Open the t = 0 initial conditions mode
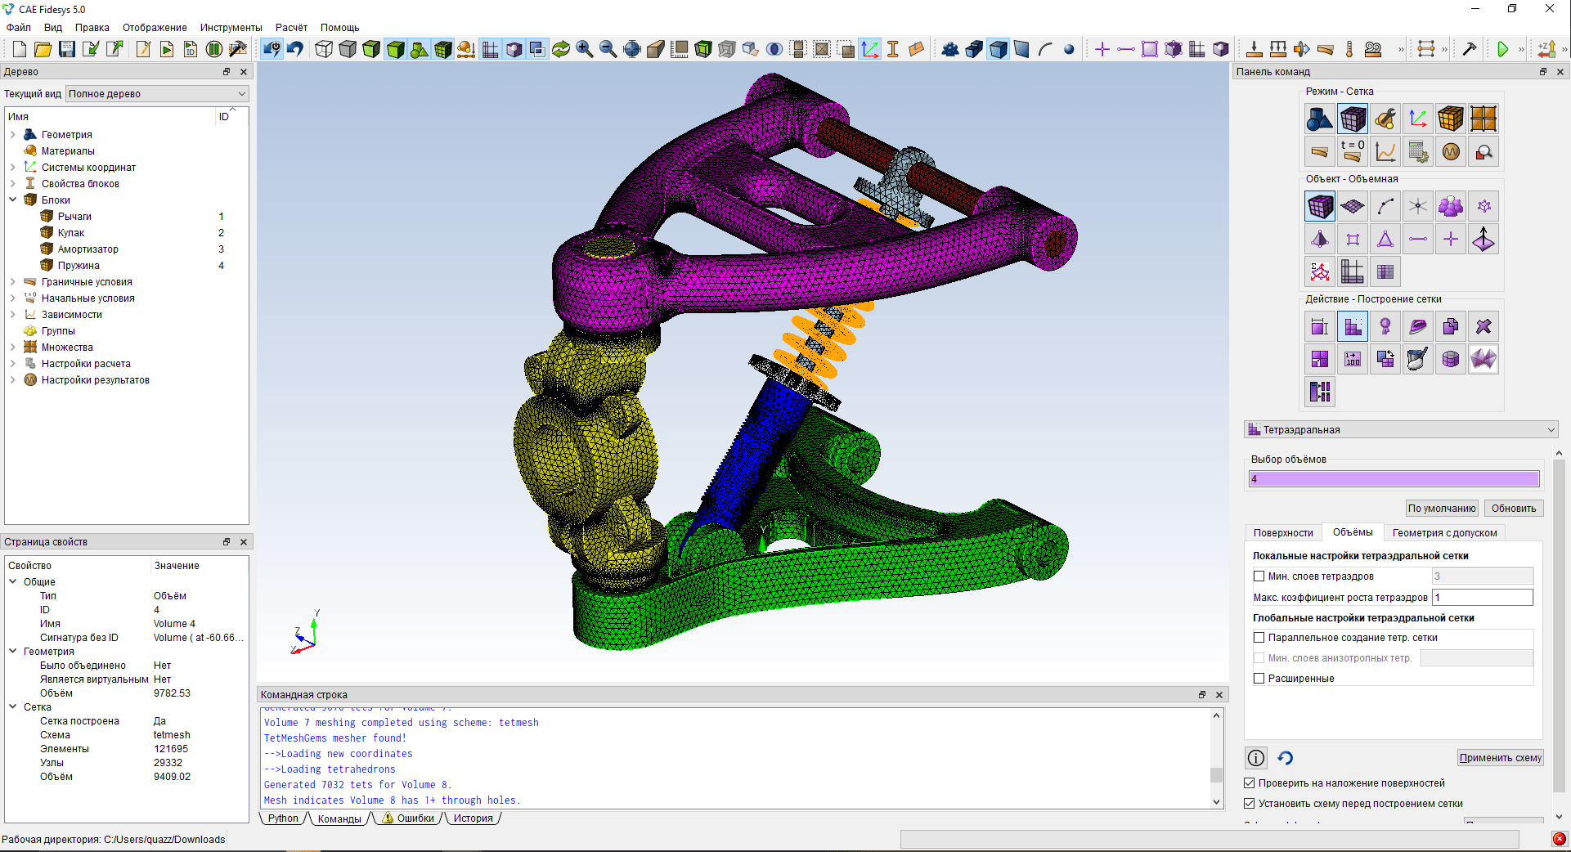This screenshot has width=1571, height=852. 1353,152
